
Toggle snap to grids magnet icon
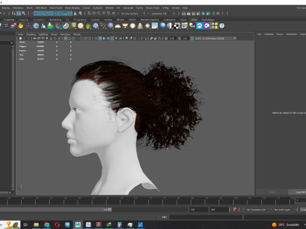click(x=89, y=13)
